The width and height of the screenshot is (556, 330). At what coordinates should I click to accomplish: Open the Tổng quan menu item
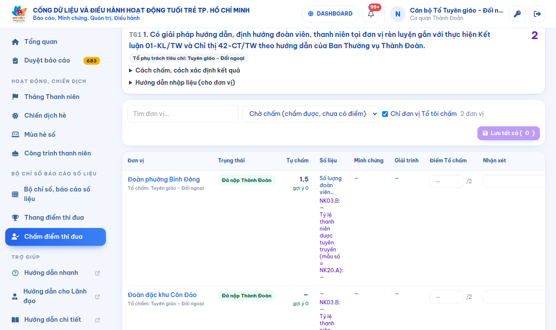pos(56,42)
